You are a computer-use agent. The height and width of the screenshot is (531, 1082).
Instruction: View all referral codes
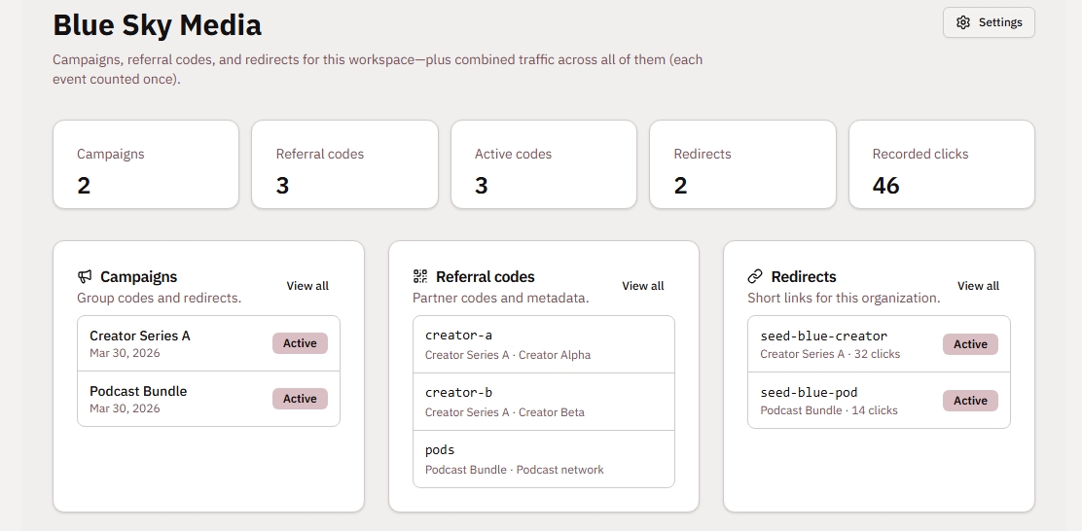click(642, 286)
